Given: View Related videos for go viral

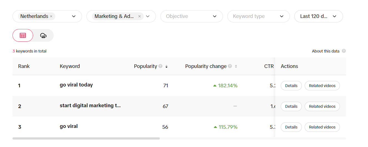Looking at the screenshot, I should coord(322,127).
